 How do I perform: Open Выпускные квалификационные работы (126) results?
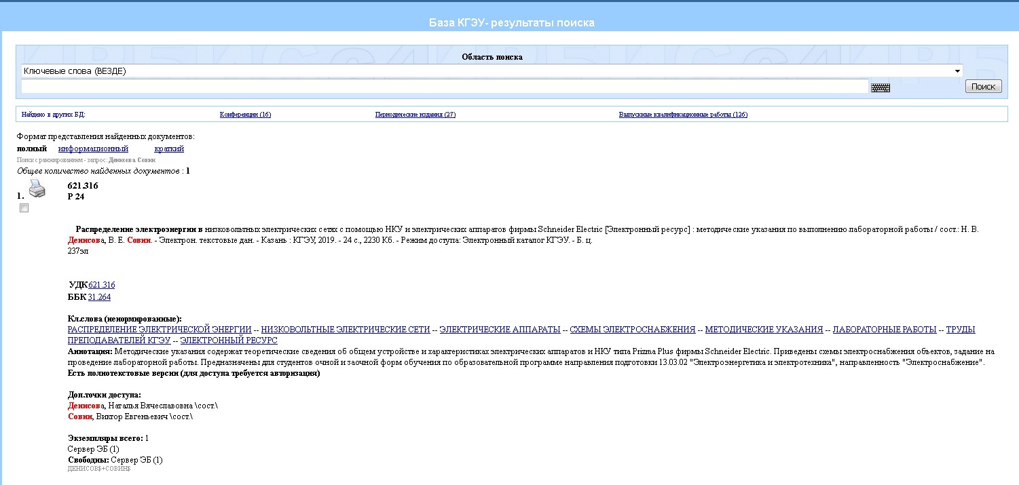tap(683, 115)
